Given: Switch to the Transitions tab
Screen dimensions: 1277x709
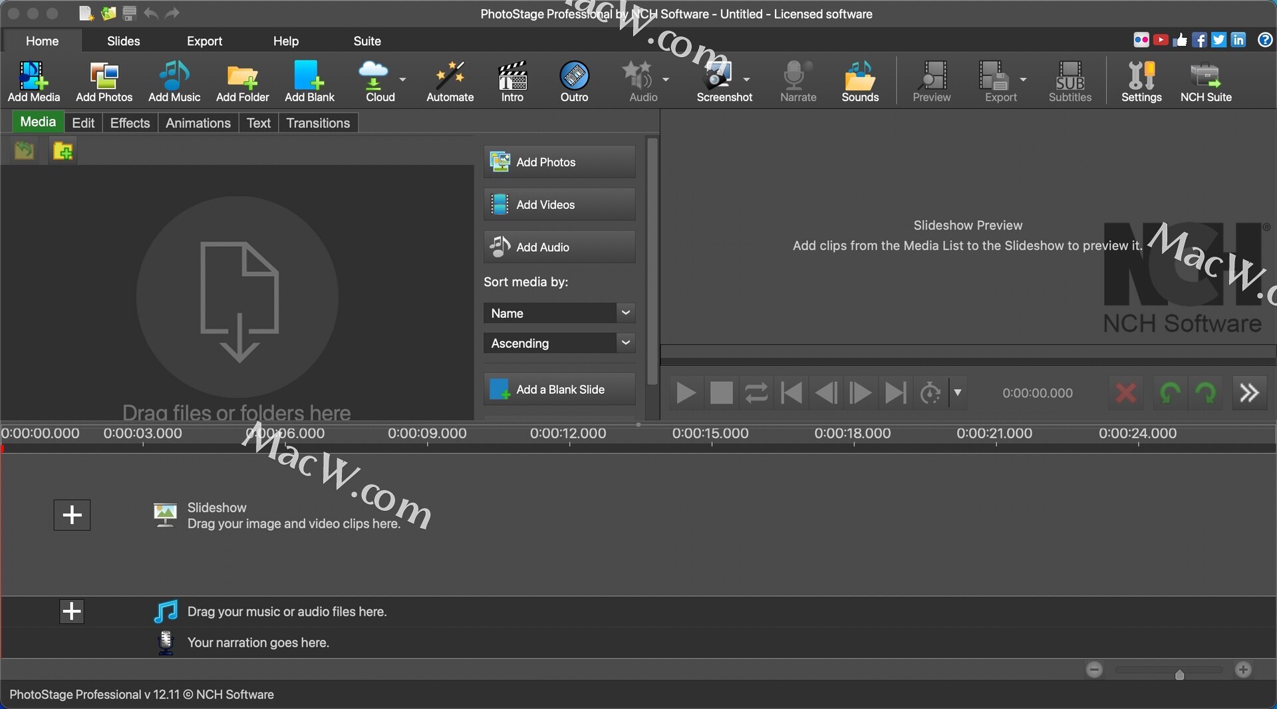Looking at the screenshot, I should click(x=318, y=123).
